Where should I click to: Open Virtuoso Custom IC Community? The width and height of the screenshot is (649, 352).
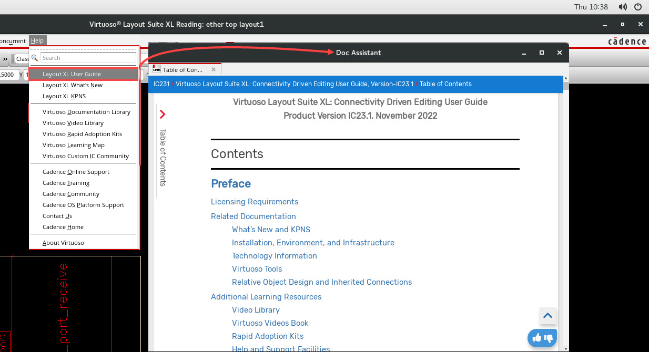[86, 156]
